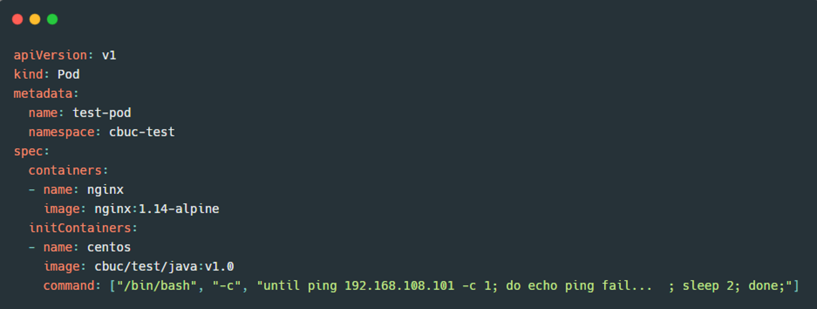Click the dash before name: centos
817x309 pixels.
click(32, 248)
